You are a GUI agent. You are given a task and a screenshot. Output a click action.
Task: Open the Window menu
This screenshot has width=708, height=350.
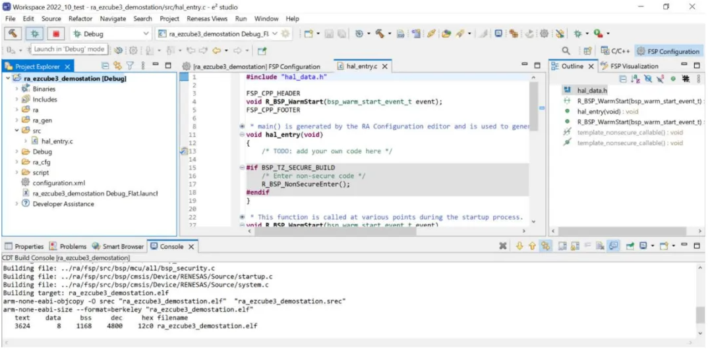click(266, 19)
